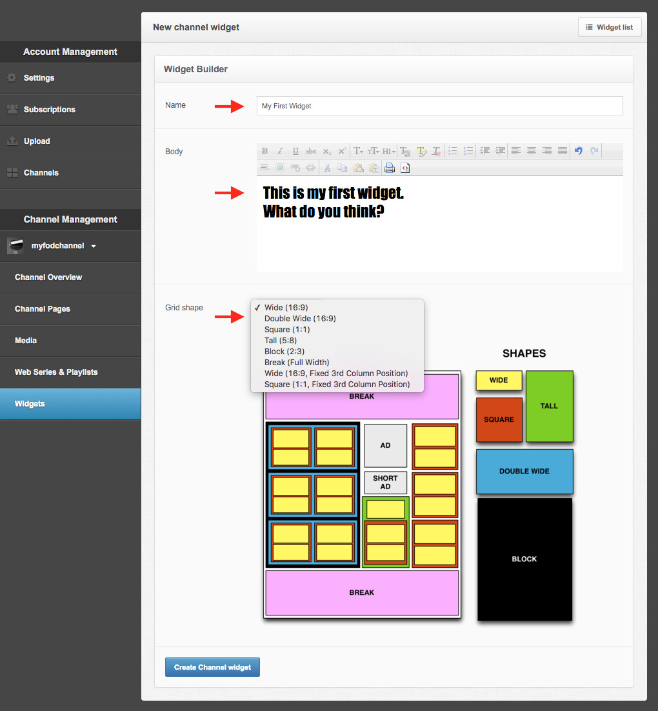Remove text formatting
Image resolution: width=658 pixels, height=711 pixels.
click(x=436, y=151)
